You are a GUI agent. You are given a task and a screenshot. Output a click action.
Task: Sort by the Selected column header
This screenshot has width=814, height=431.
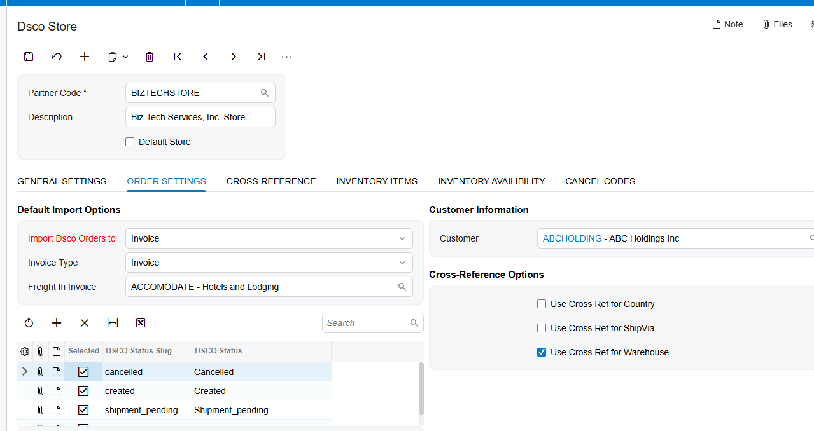point(83,351)
